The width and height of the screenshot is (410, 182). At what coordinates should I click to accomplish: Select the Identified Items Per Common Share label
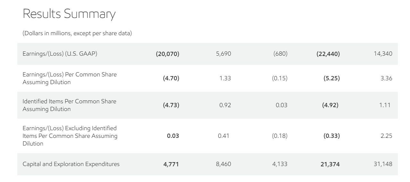[69, 105]
